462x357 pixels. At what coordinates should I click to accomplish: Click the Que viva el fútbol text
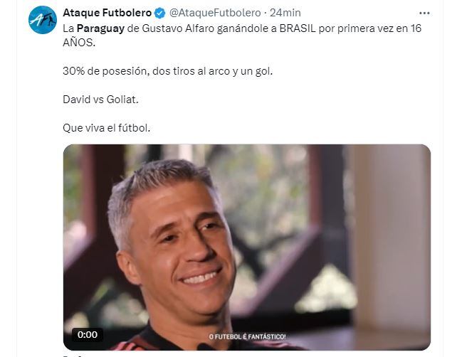(107, 128)
